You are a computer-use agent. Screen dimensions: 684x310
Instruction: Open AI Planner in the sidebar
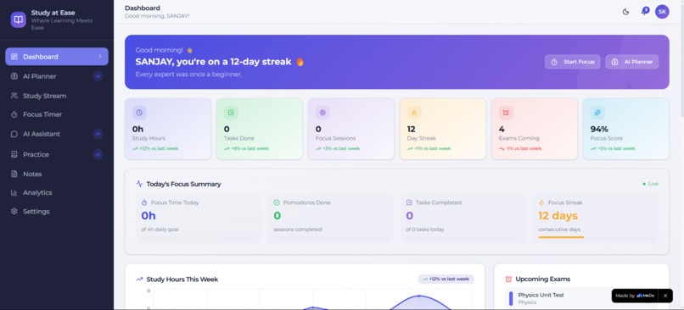pos(57,76)
